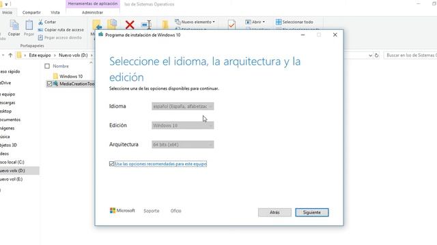The height and width of the screenshot is (245, 437).
Task: Click the Nombre column header
Action: [x=61, y=66]
